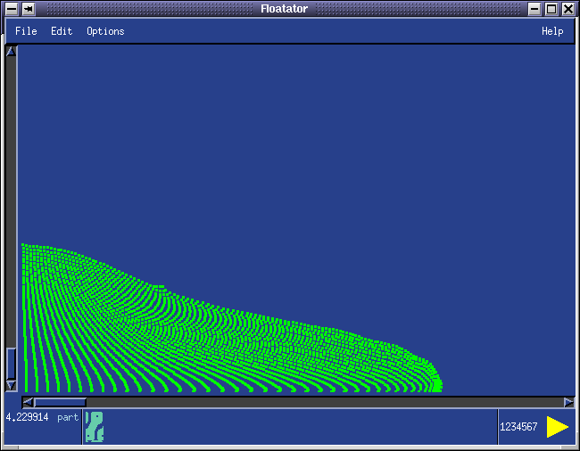Open the Help menu
580x451 pixels.
pyautogui.click(x=552, y=31)
